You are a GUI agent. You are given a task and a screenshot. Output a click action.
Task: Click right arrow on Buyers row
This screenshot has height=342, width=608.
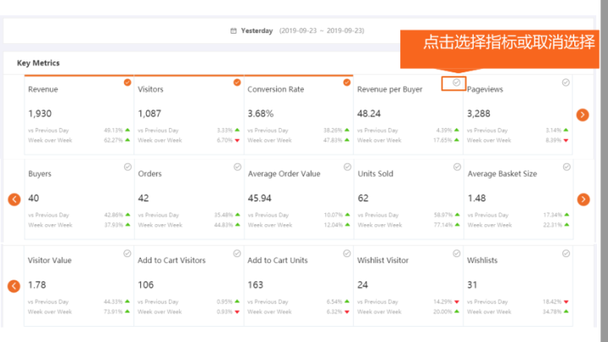tap(583, 200)
